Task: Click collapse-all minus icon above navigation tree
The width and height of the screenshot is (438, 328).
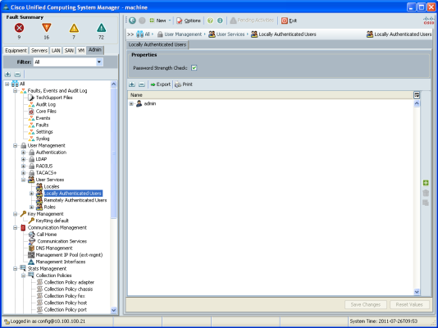Action: [x=17, y=75]
